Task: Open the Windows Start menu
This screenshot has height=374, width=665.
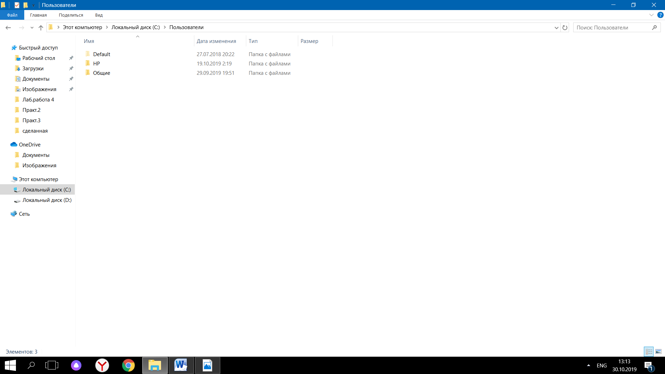Action: (10, 365)
